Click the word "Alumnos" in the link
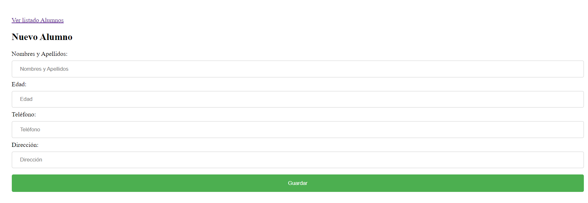This screenshot has width=588, height=203. pyautogui.click(x=52, y=20)
